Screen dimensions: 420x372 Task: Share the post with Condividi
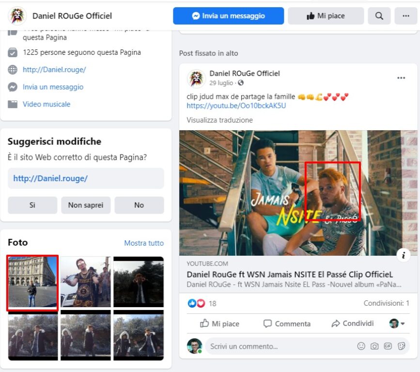[353, 324]
